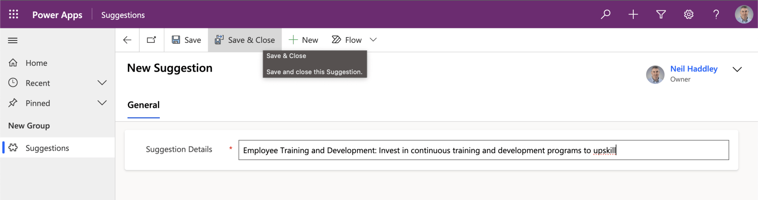Screen dimensions: 758x200
Task: Expand the Recent section chevron
Action: point(102,83)
